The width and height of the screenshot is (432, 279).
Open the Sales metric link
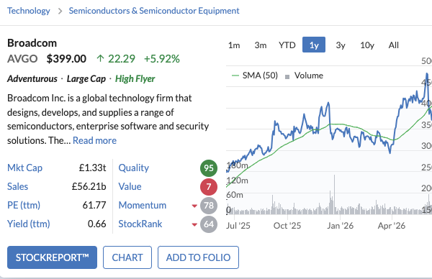click(x=17, y=186)
